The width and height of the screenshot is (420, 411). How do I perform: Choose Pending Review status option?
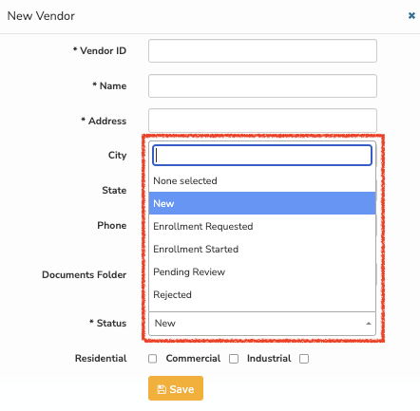pos(262,271)
